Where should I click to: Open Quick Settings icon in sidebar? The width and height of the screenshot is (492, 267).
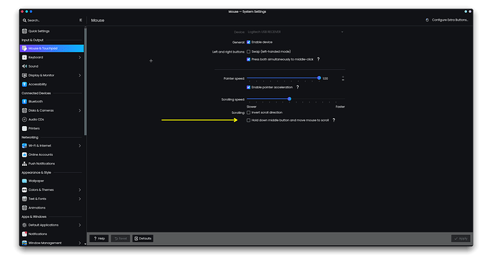tap(24, 31)
